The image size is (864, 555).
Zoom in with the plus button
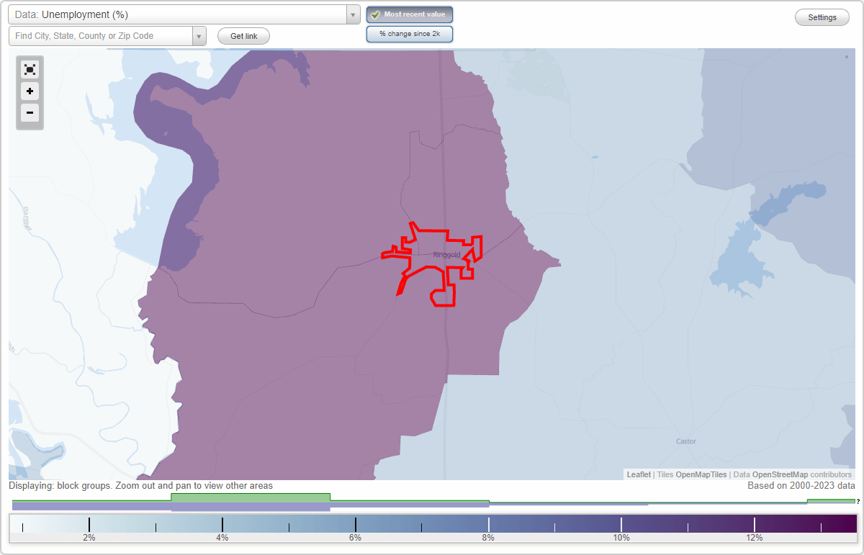click(x=30, y=91)
